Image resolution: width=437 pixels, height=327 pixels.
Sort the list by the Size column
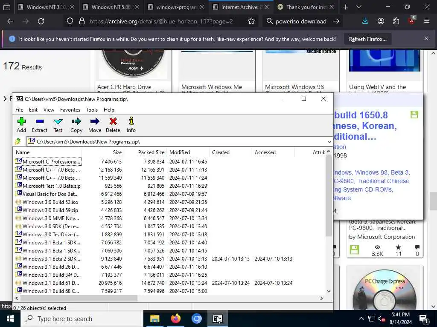pos(102,152)
